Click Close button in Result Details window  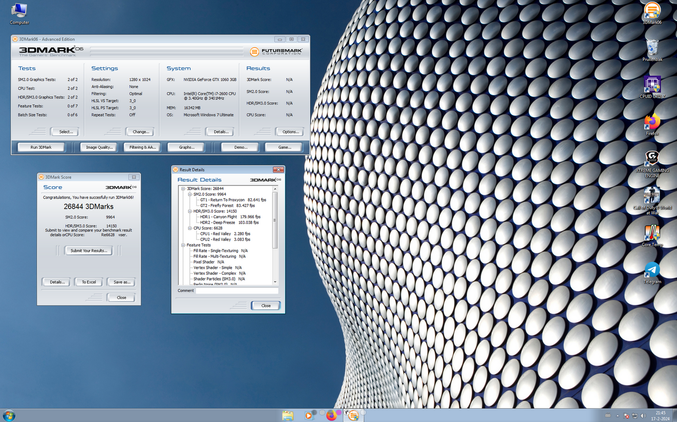(x=266, y=306)
